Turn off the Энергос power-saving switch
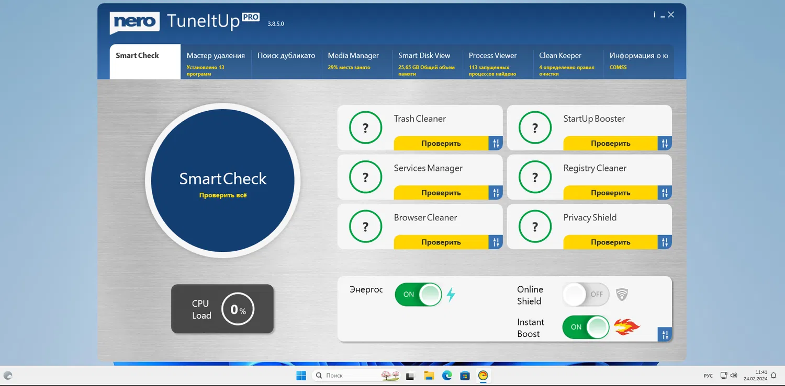 [418, 295]
